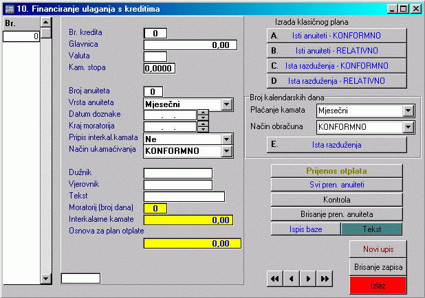Image resolution: width=425 pixels, height=298 pixels.
Task: Exit via the red Izlaz button
Action: coord(378,285)
